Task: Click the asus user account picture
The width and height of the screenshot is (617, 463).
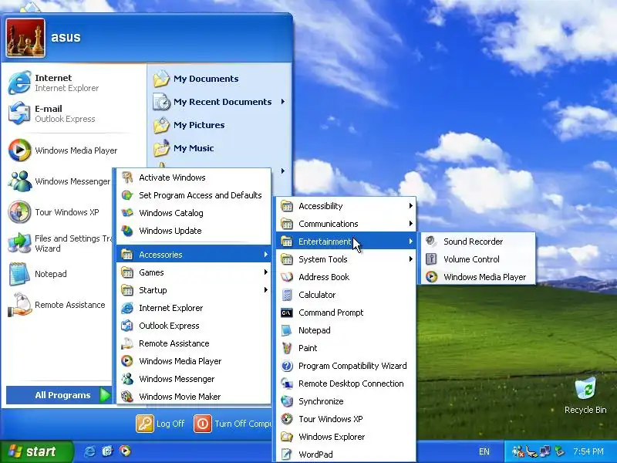Action: [x=25, y=38]
